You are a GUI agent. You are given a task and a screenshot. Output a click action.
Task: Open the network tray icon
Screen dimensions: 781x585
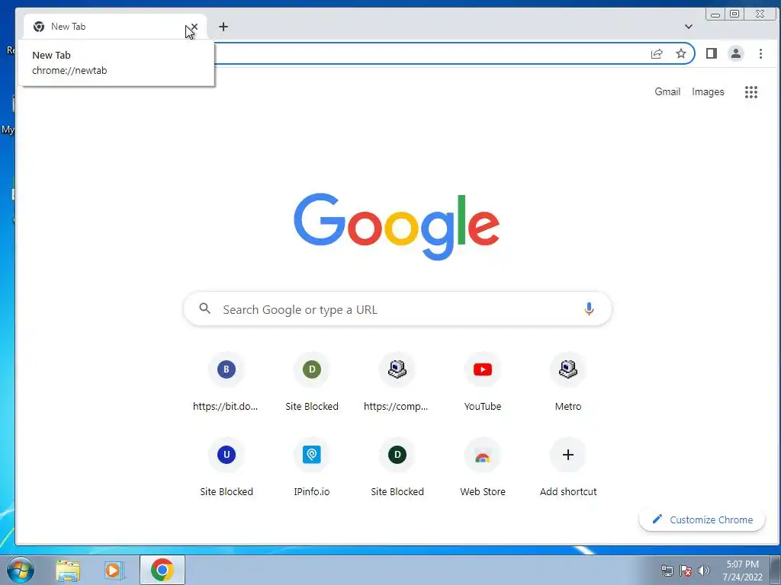(667, 571)
